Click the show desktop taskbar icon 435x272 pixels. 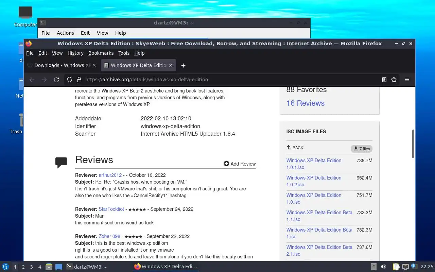point(59,267)
